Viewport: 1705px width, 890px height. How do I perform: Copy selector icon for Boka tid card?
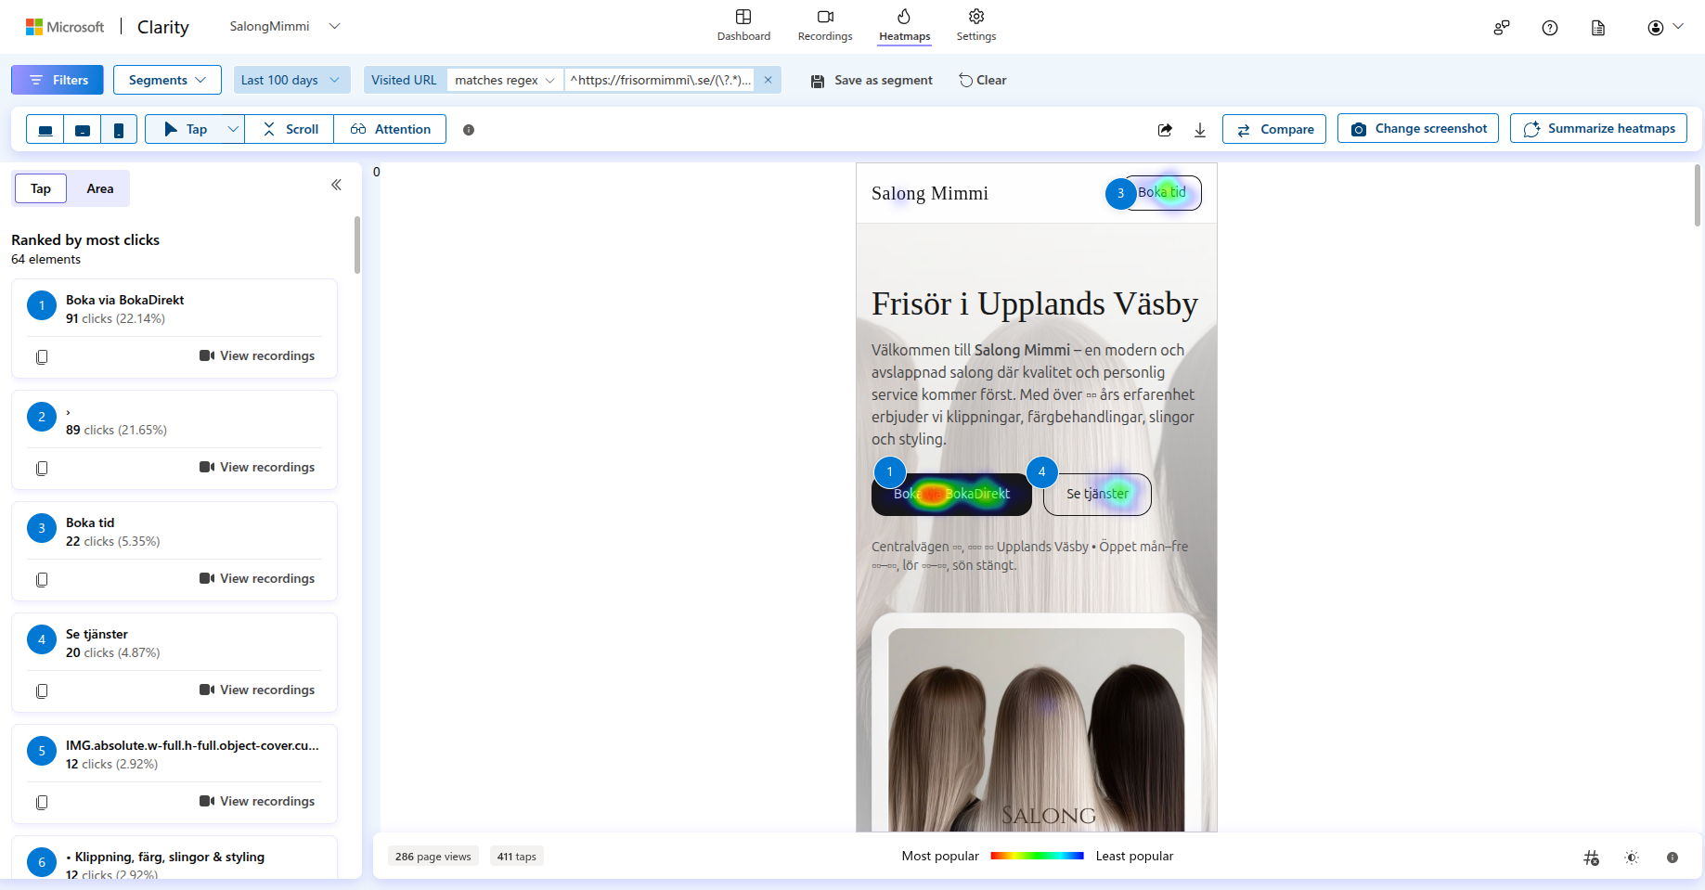click(42, 579)
